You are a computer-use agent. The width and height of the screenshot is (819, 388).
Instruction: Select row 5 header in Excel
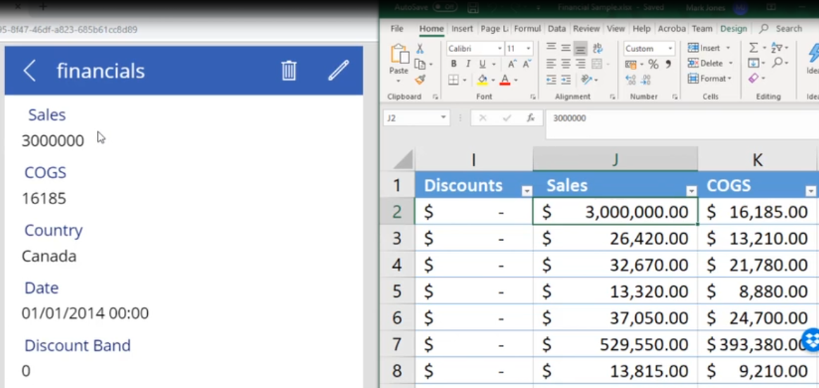(397, 292)
